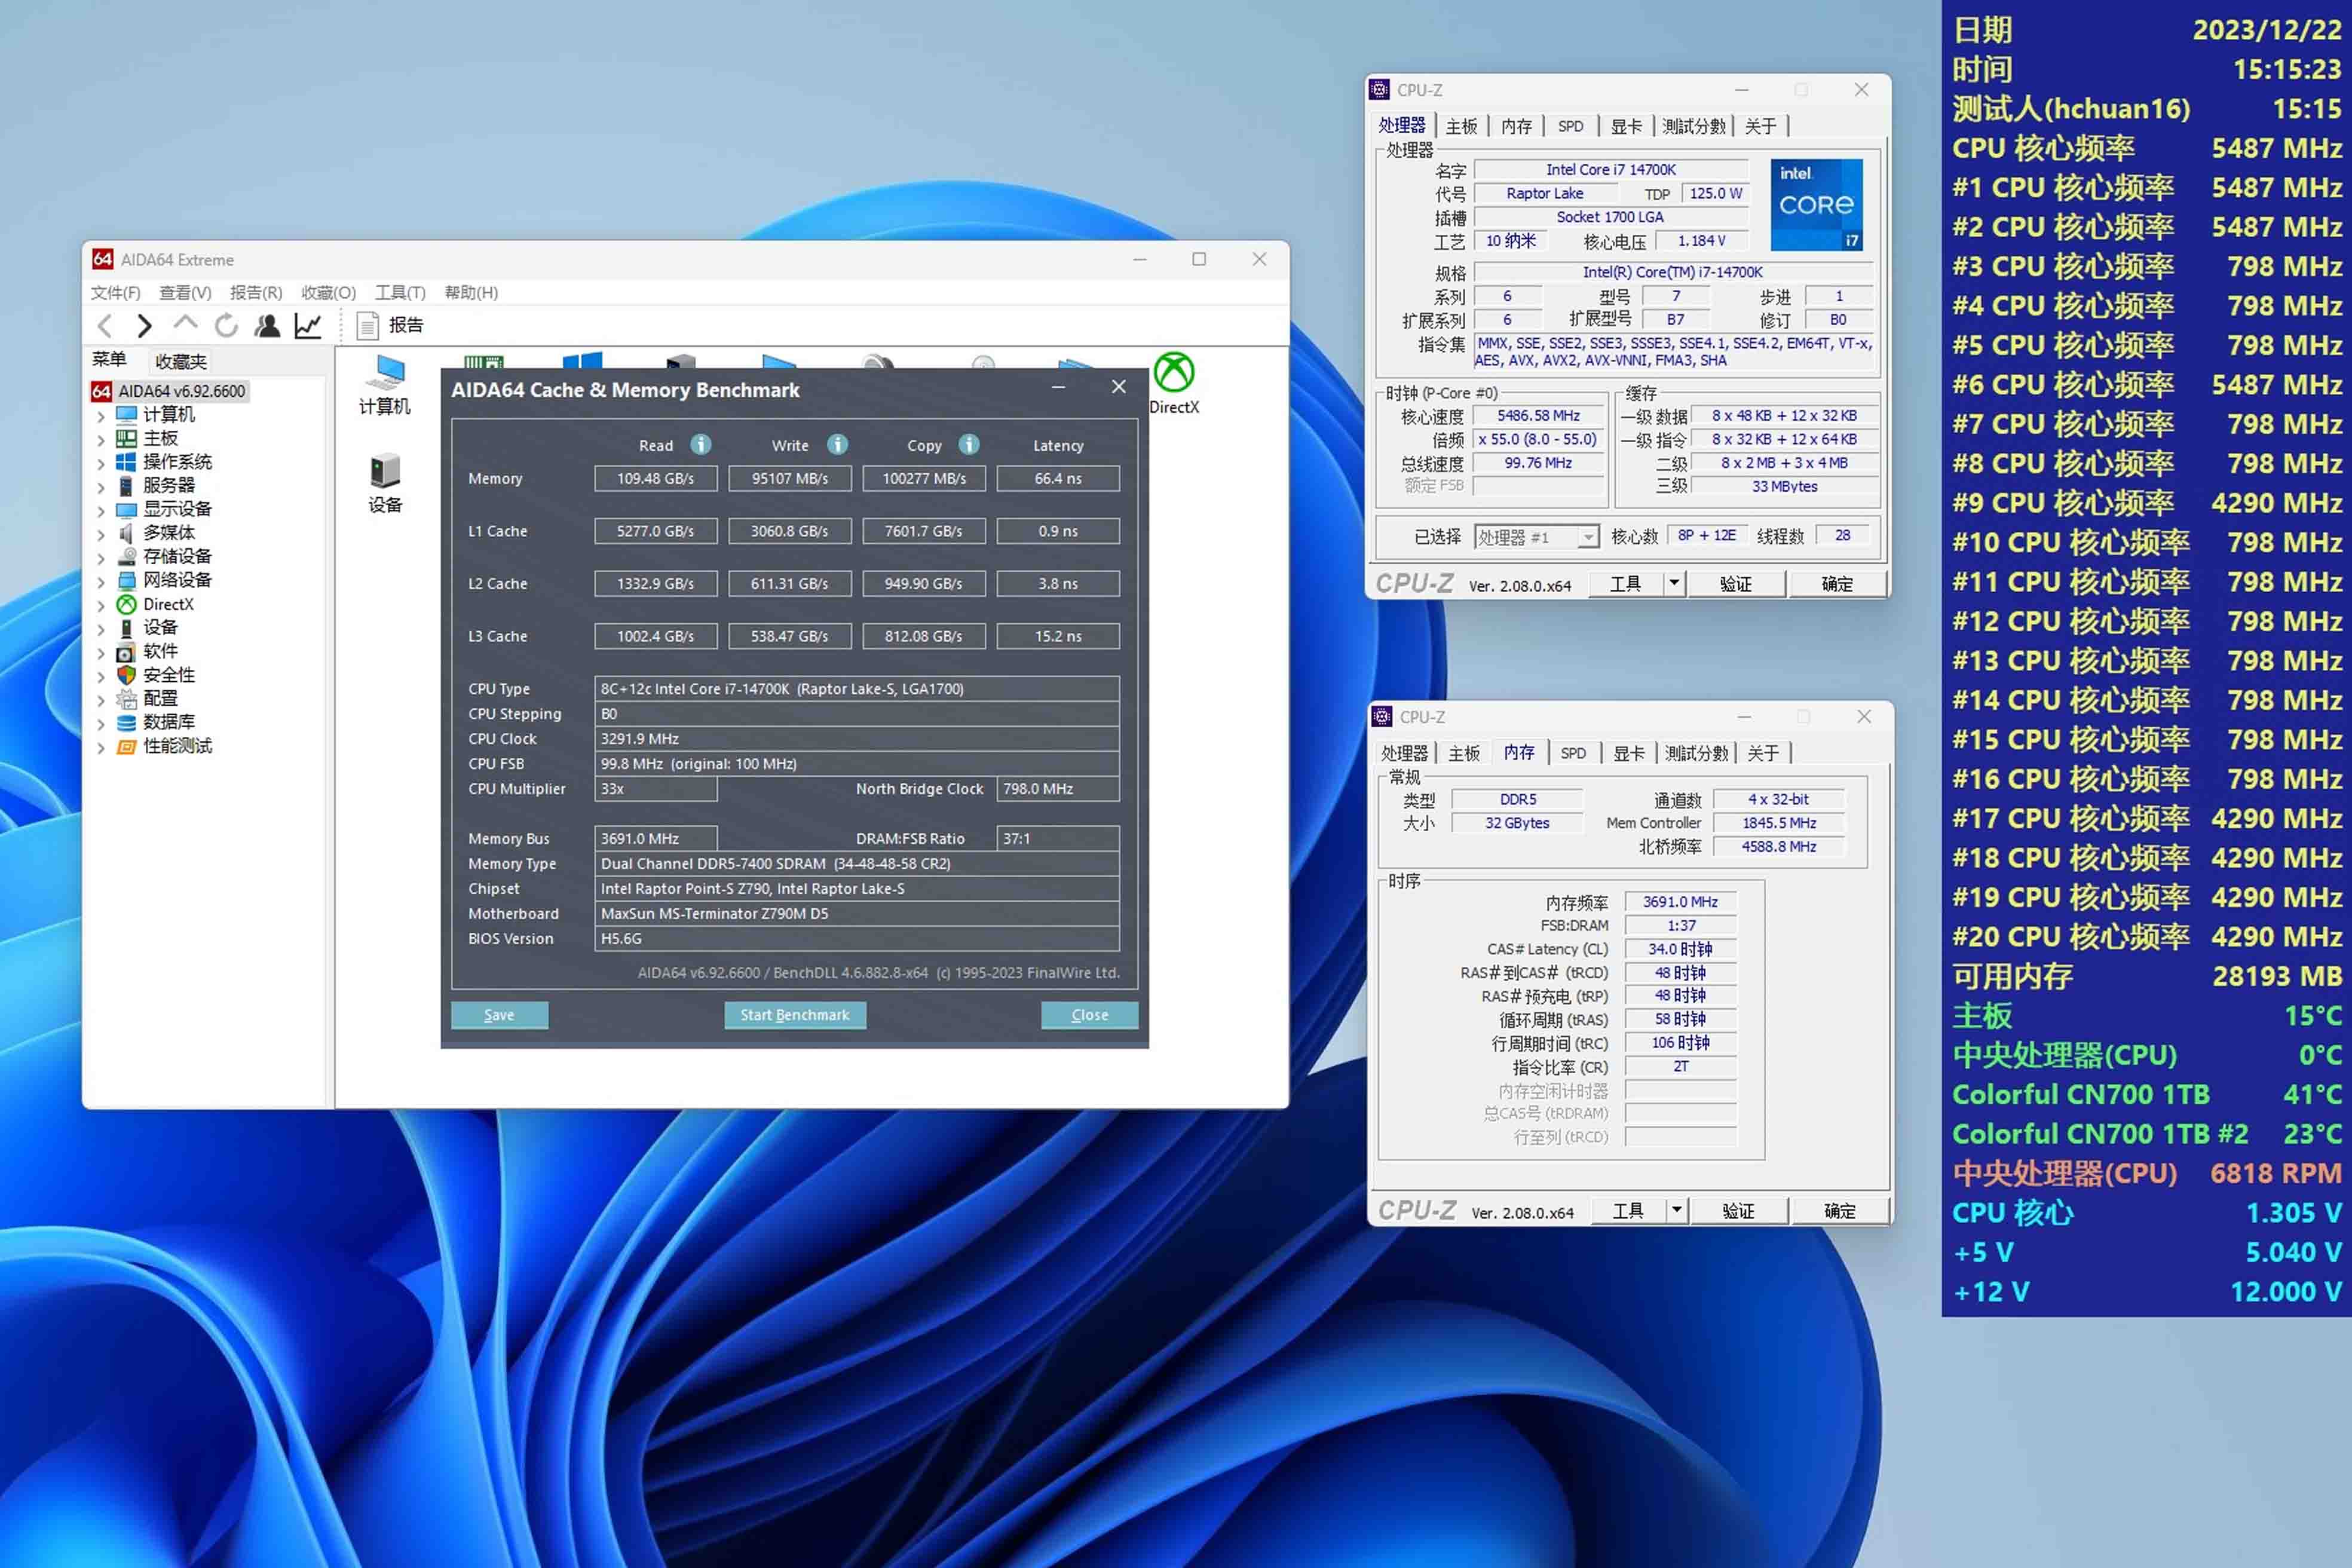Click the AIDA64 back navigation arrow
The image size is (2352, 1568).
105,325
